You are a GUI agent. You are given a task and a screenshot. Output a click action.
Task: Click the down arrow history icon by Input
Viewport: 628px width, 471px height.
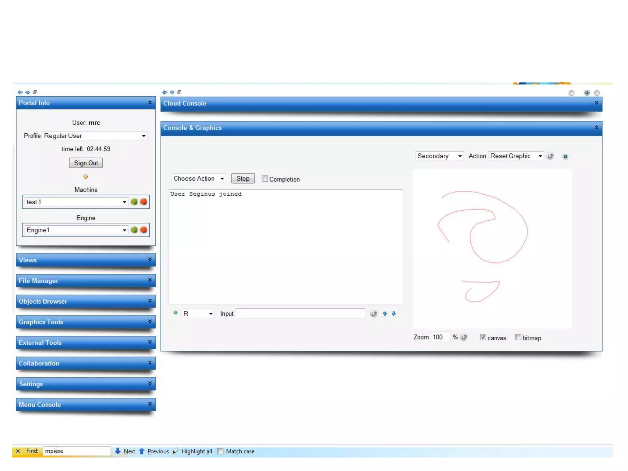(394, 314)
